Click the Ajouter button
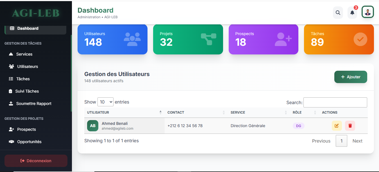The image size is (379, 172). pos(351,77)
